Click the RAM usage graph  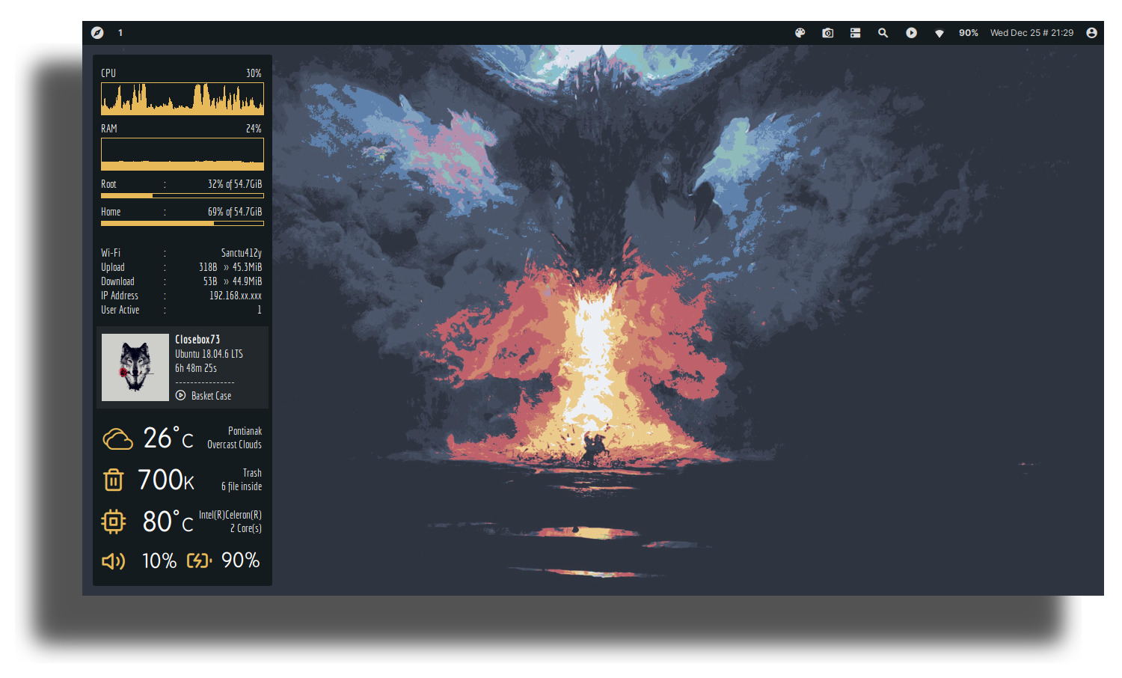(183, 154)
